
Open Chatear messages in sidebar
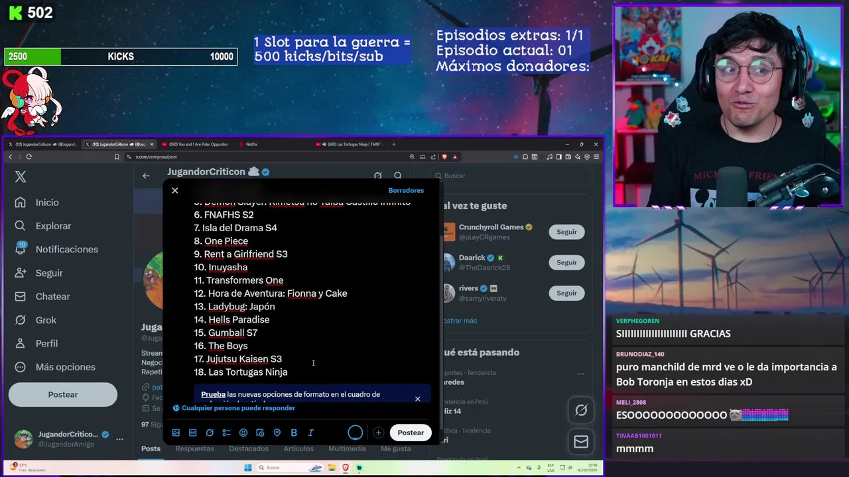pyautogui.click(x=44, y=297)
